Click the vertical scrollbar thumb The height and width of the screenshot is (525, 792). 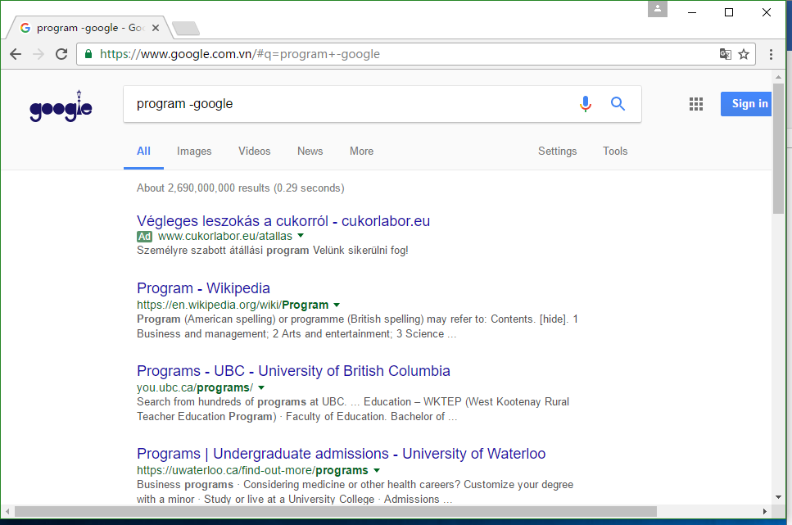click(x=778, y=148)
